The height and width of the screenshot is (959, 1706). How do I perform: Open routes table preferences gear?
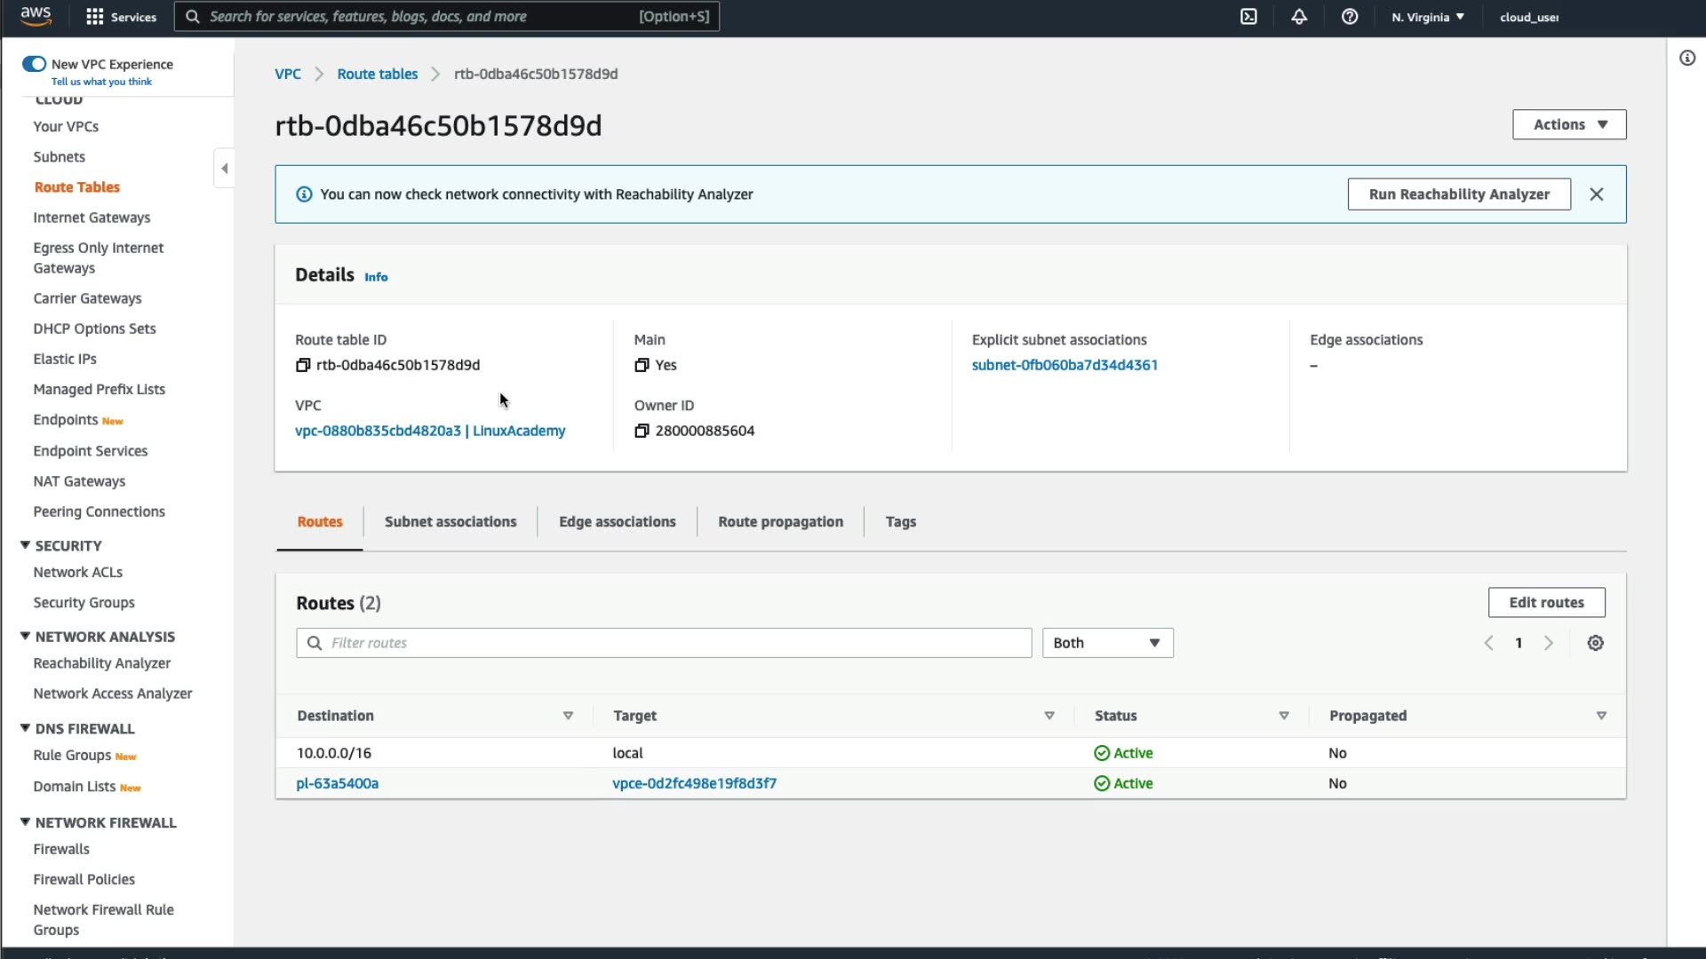[1595, 643]
